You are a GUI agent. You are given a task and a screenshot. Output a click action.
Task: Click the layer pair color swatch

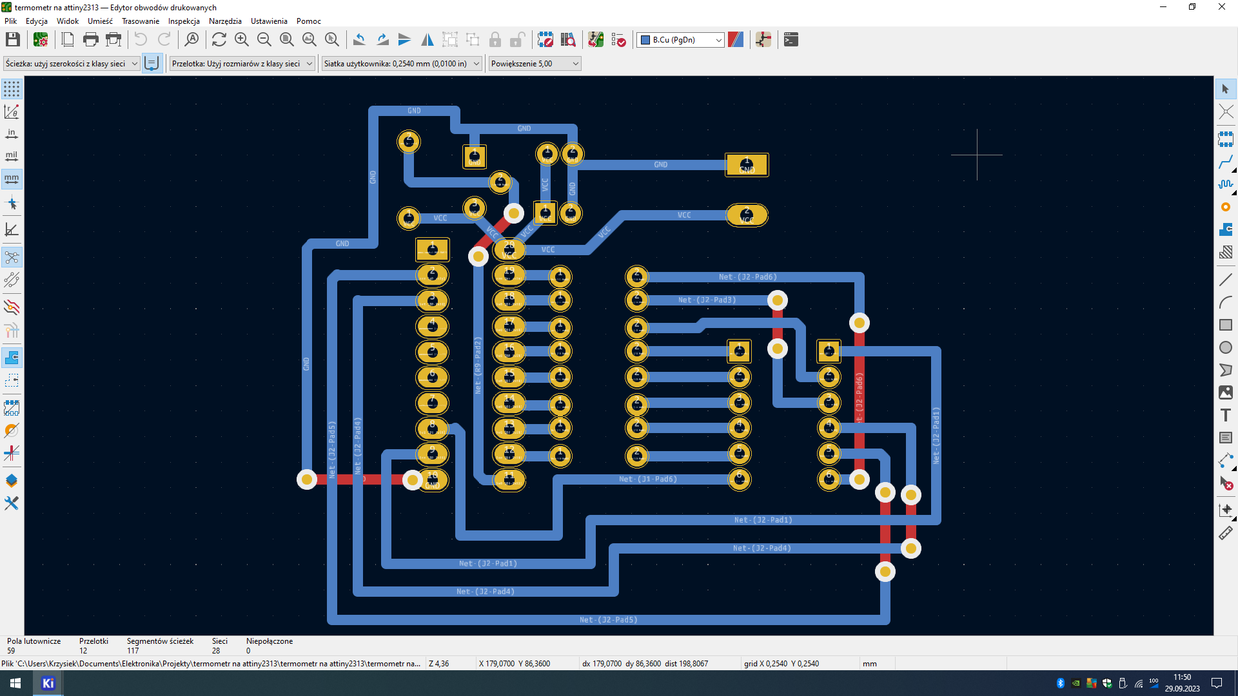point(736,40)
